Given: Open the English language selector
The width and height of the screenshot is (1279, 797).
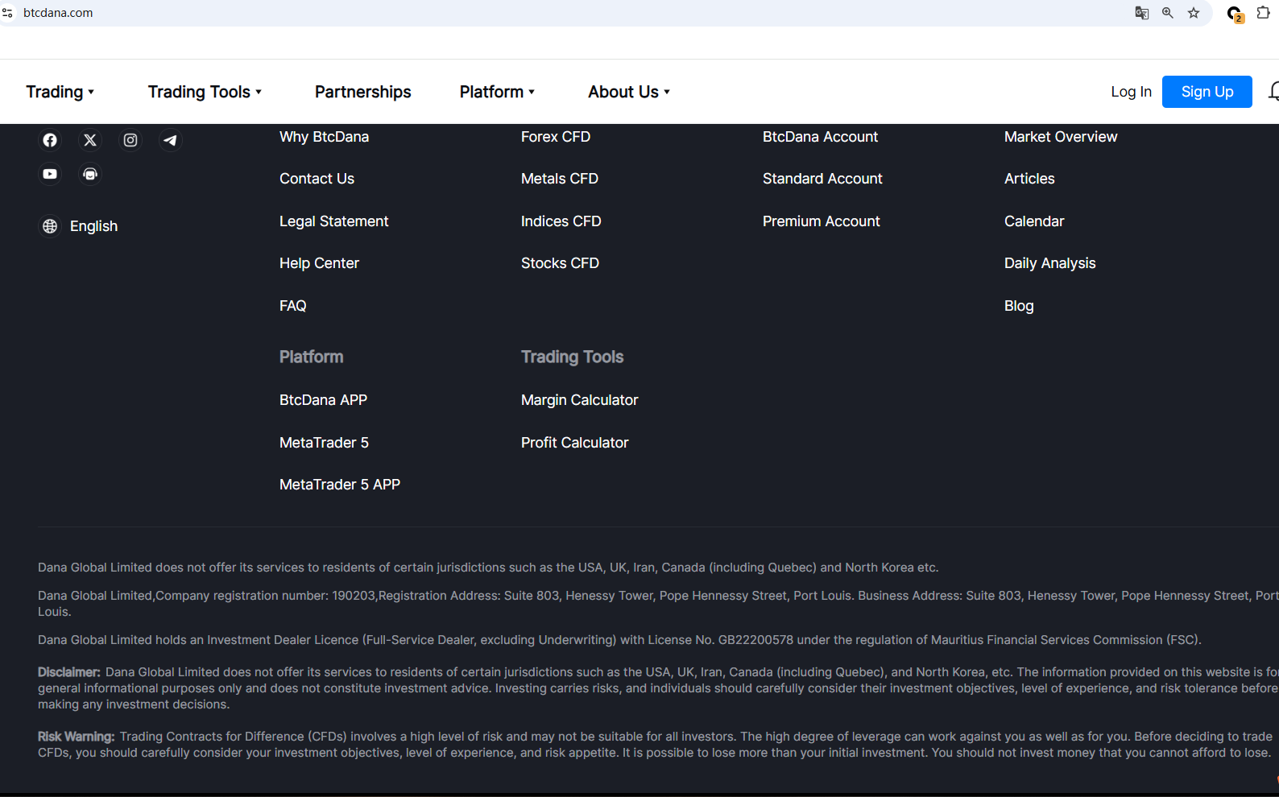Looking at the screenshot, I should click(x=81, y=226).
